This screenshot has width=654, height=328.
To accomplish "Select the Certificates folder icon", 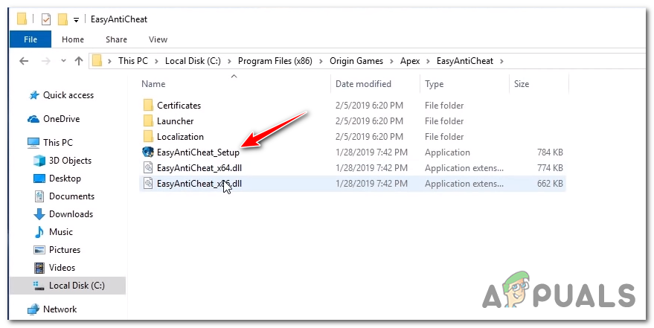I will (148, 105).
